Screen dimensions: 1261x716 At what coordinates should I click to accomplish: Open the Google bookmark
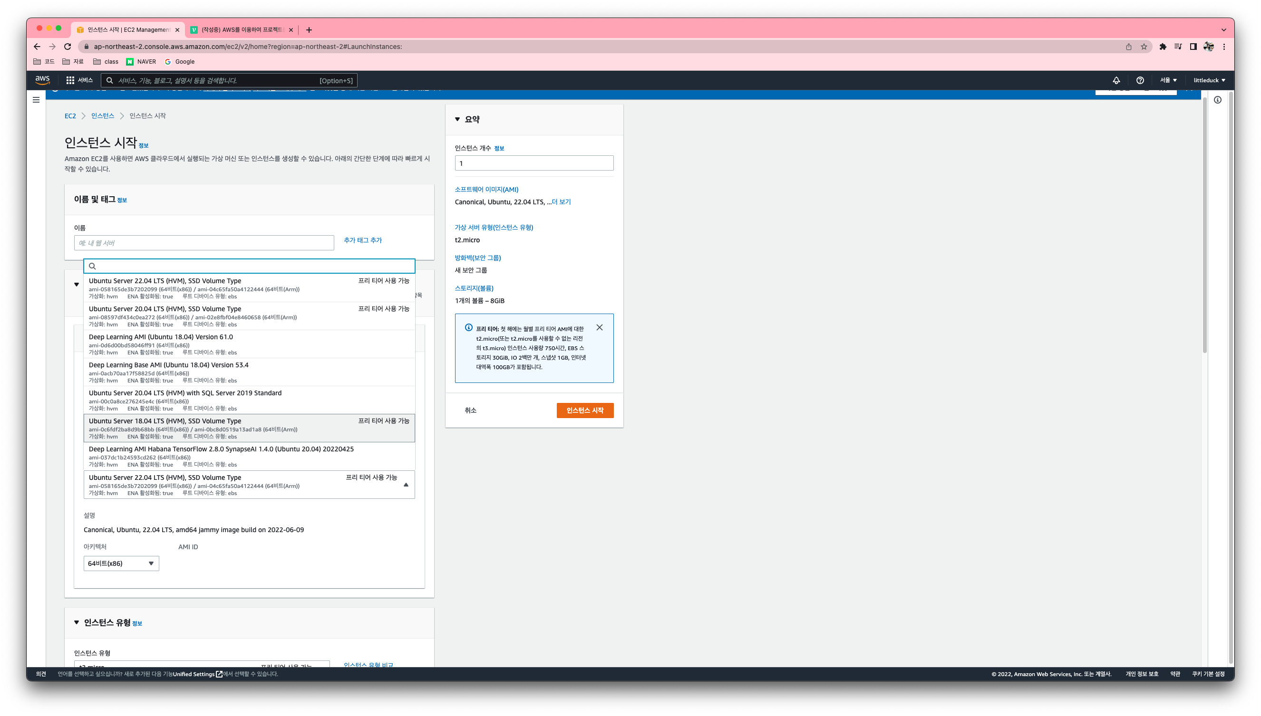tap(180, 61)
